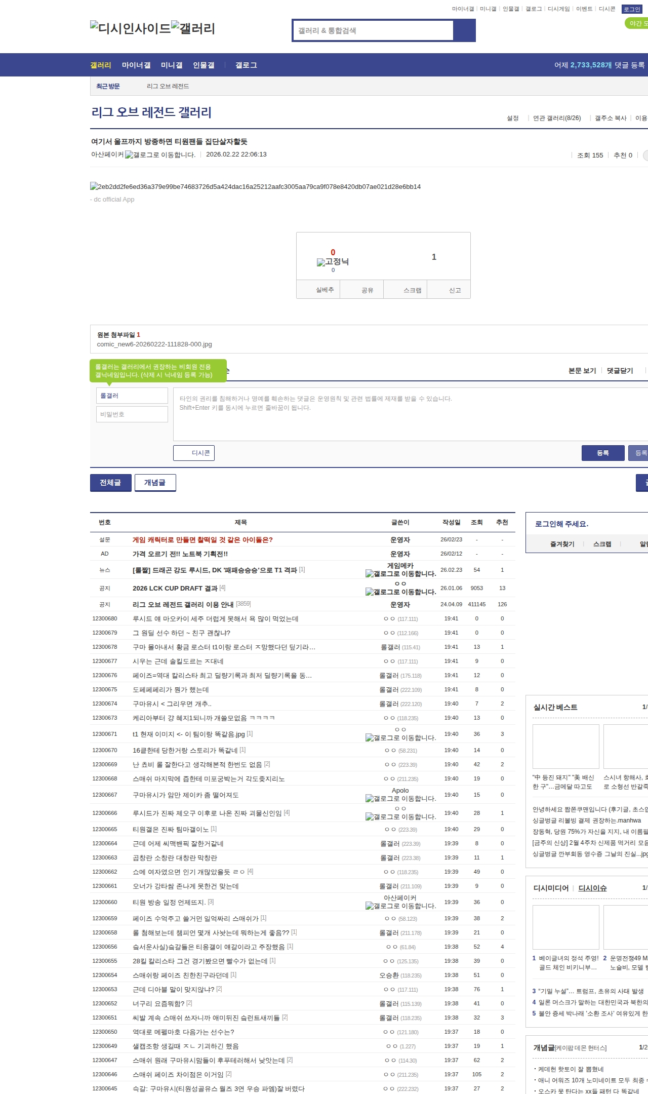The image size is (648, 1094).
Task: Toggle 댓글닫기 to collapse comments
Action: 620,371
